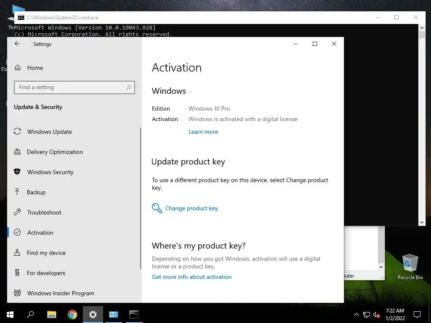
Task: Go to Settings Home
Action: 35,68
